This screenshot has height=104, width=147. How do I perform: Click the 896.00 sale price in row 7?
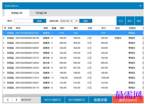pyautogui.click(x=77, y=63)
